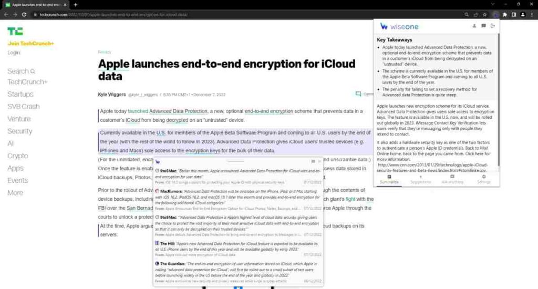Click 'encryption keys' underlined term

coord(203,151)
